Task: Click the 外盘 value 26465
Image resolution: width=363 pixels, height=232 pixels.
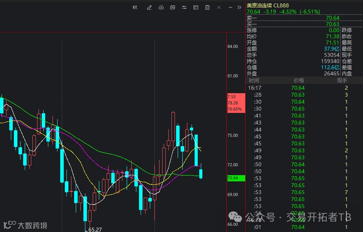Action: pos(331,73)
